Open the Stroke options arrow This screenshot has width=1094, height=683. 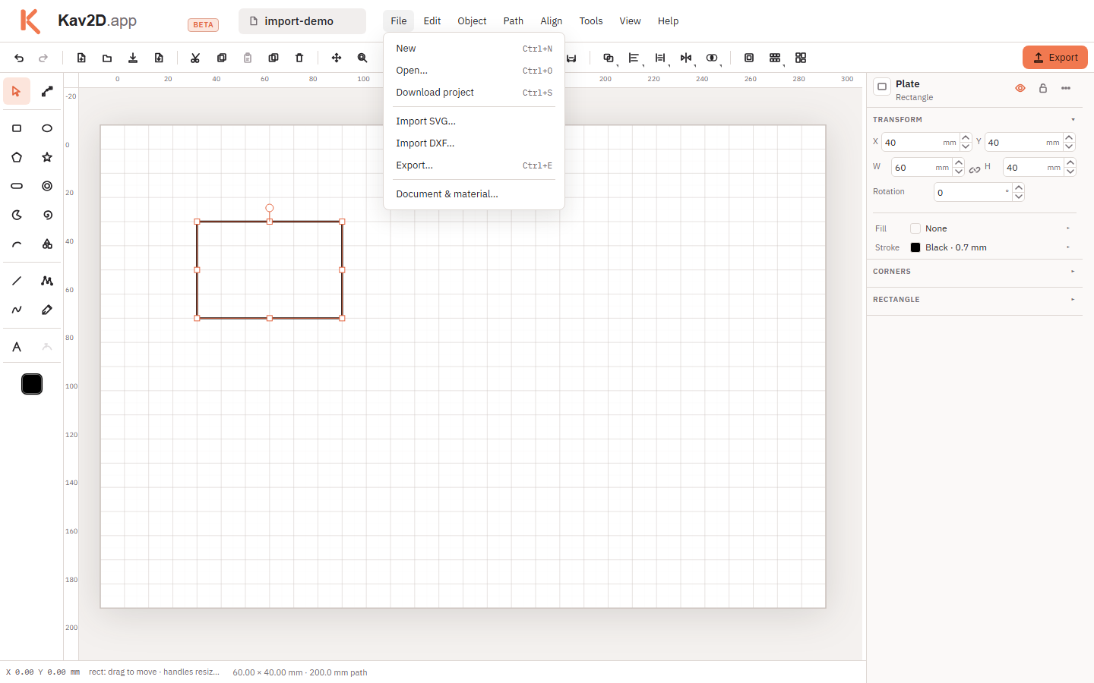pyautogui.click(x=1068, y=247)
